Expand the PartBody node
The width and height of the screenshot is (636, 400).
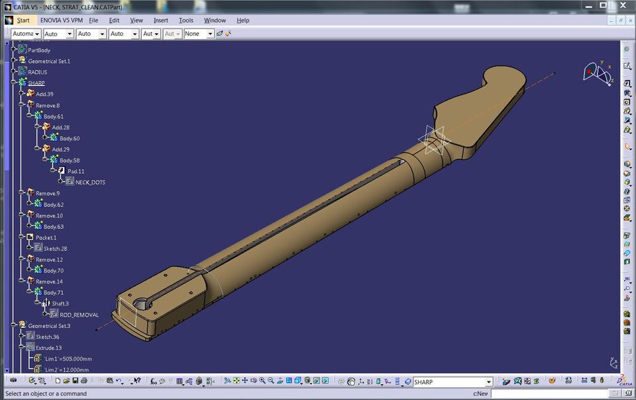tap(14, 49)
